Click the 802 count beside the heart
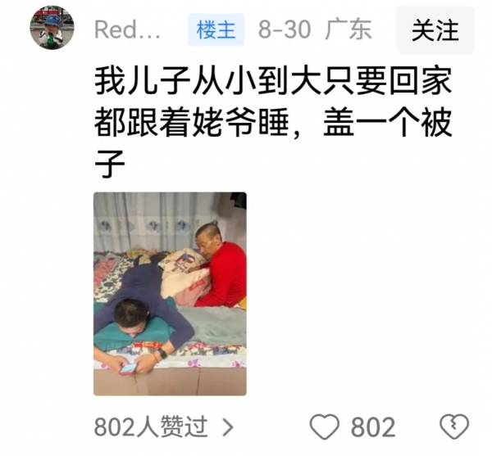The width and height of the screenshot is (492, 456). [x=373, y=427]
